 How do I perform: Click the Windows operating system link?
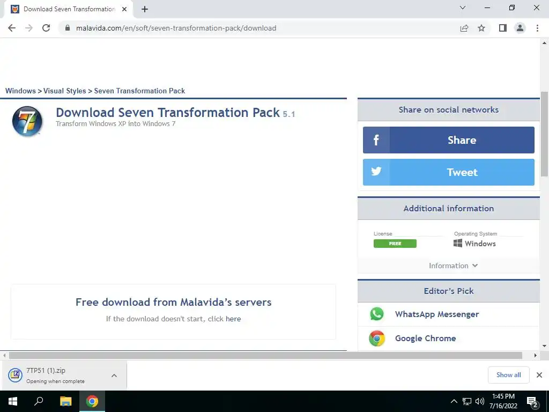475,244
